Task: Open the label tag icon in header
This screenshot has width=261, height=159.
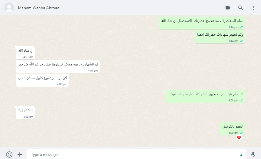Action: click(228, 8)
